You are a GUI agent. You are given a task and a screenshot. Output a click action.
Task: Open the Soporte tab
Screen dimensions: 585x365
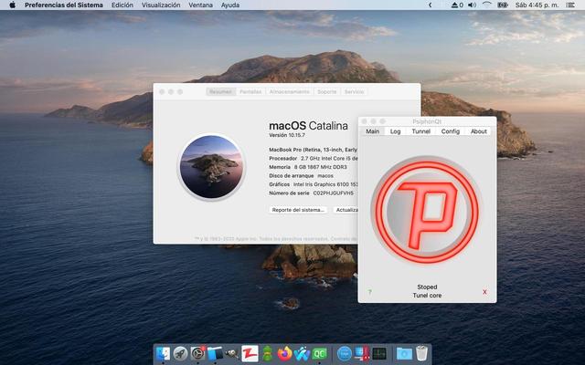click(327, 91)
